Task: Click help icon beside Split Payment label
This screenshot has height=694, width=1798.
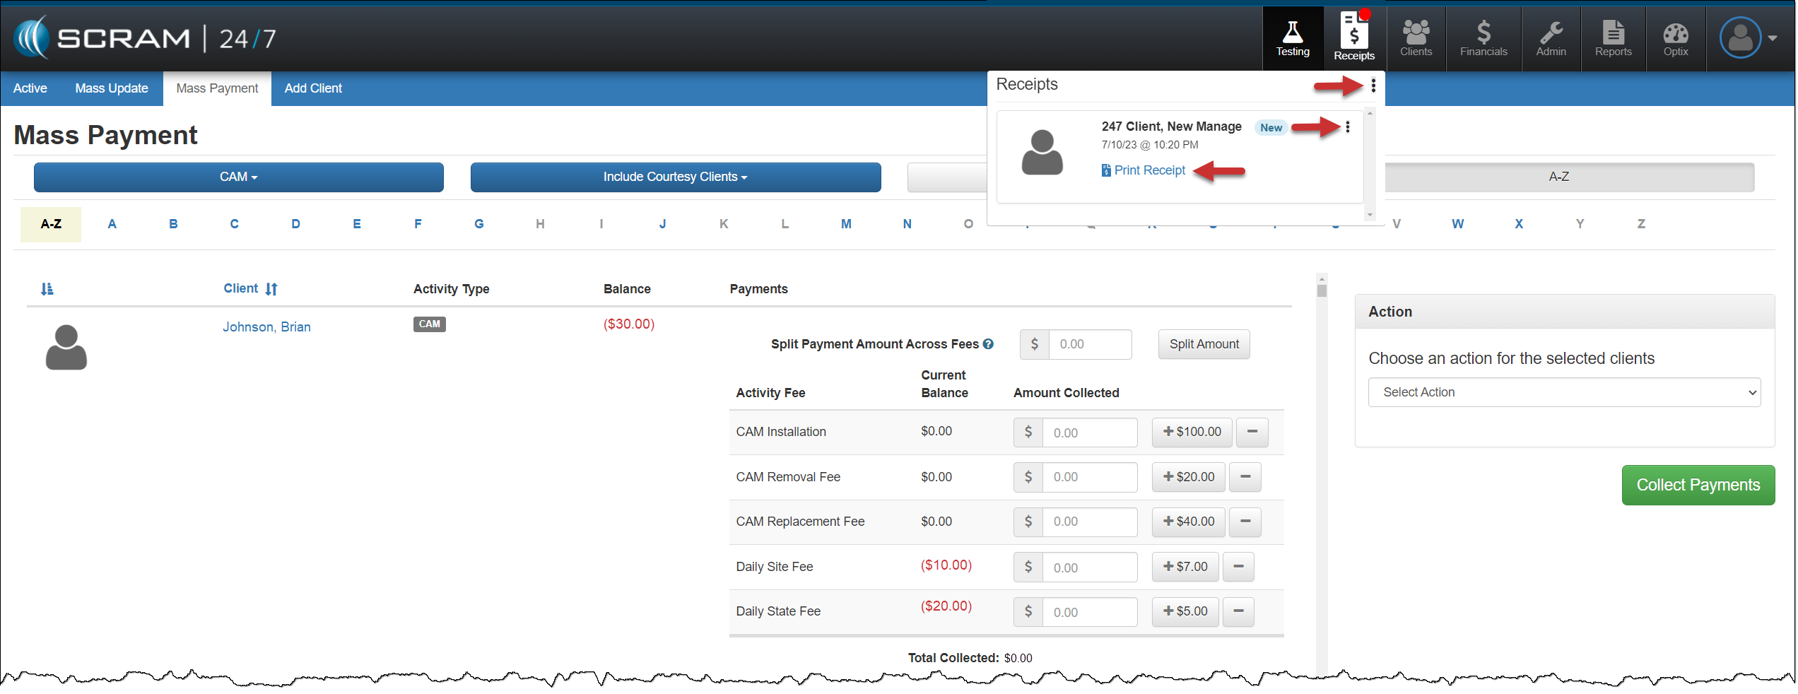Action: (988, 344)
